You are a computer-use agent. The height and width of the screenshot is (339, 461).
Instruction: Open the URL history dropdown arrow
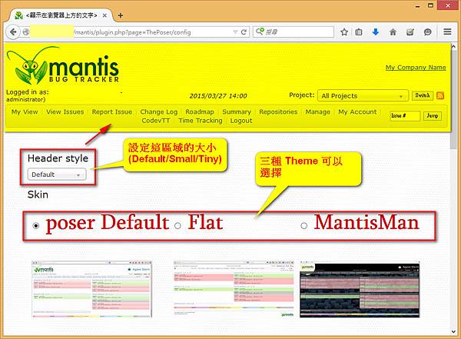235,32
